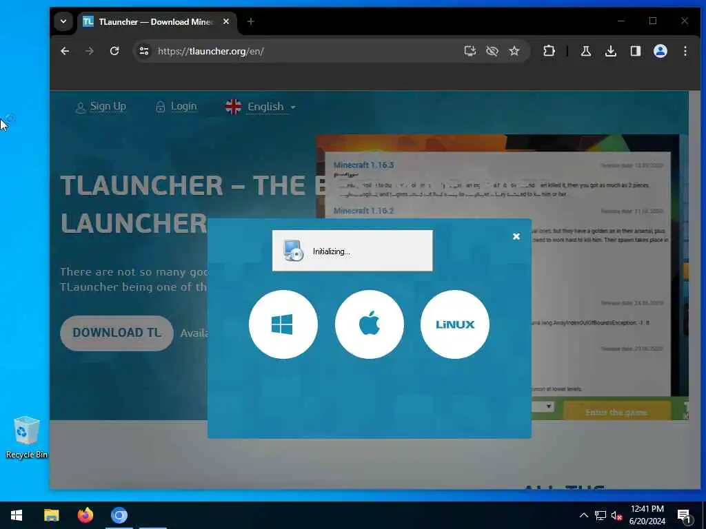Open a new browser tab

coord(251,21)
